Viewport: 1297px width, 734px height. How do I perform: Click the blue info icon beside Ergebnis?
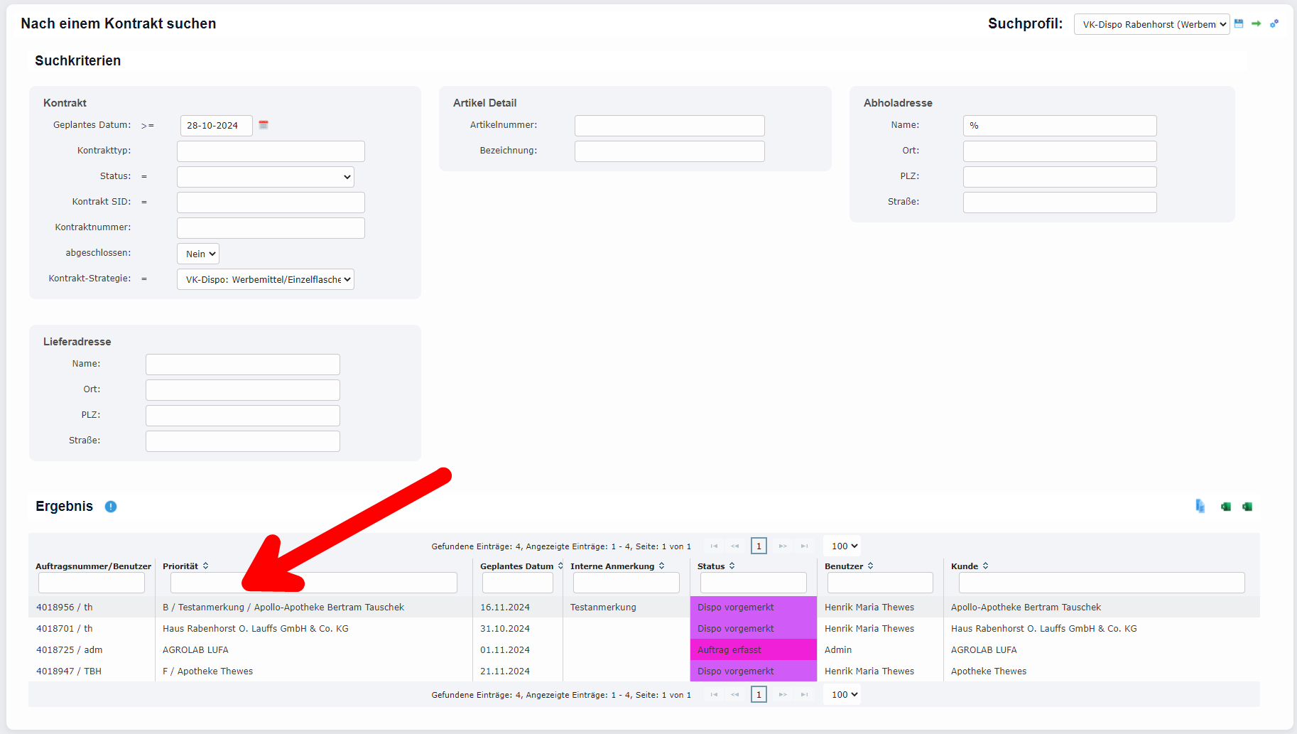point(111,507)
